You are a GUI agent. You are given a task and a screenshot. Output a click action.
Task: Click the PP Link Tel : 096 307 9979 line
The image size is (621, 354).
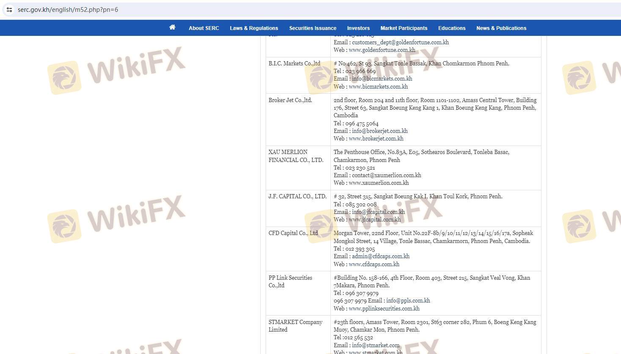point(356,293)
